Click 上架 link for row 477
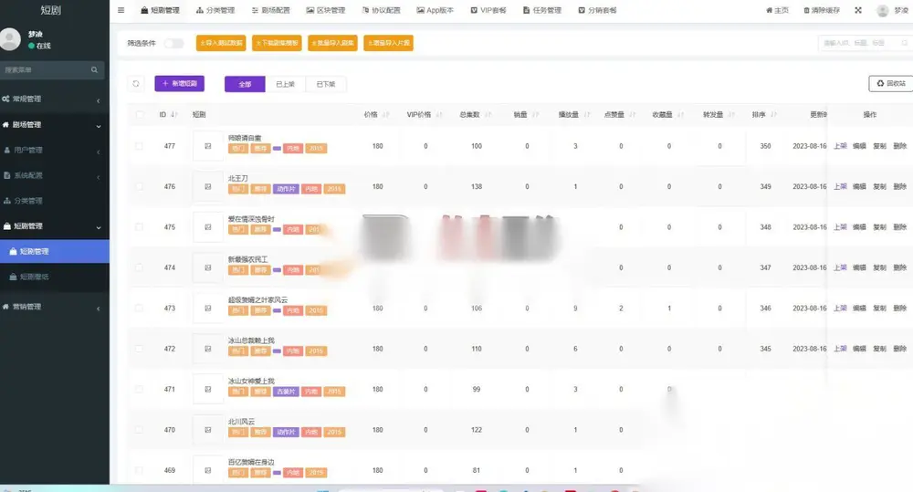Screen dimensions: 913x492 [x=840, y=146]
